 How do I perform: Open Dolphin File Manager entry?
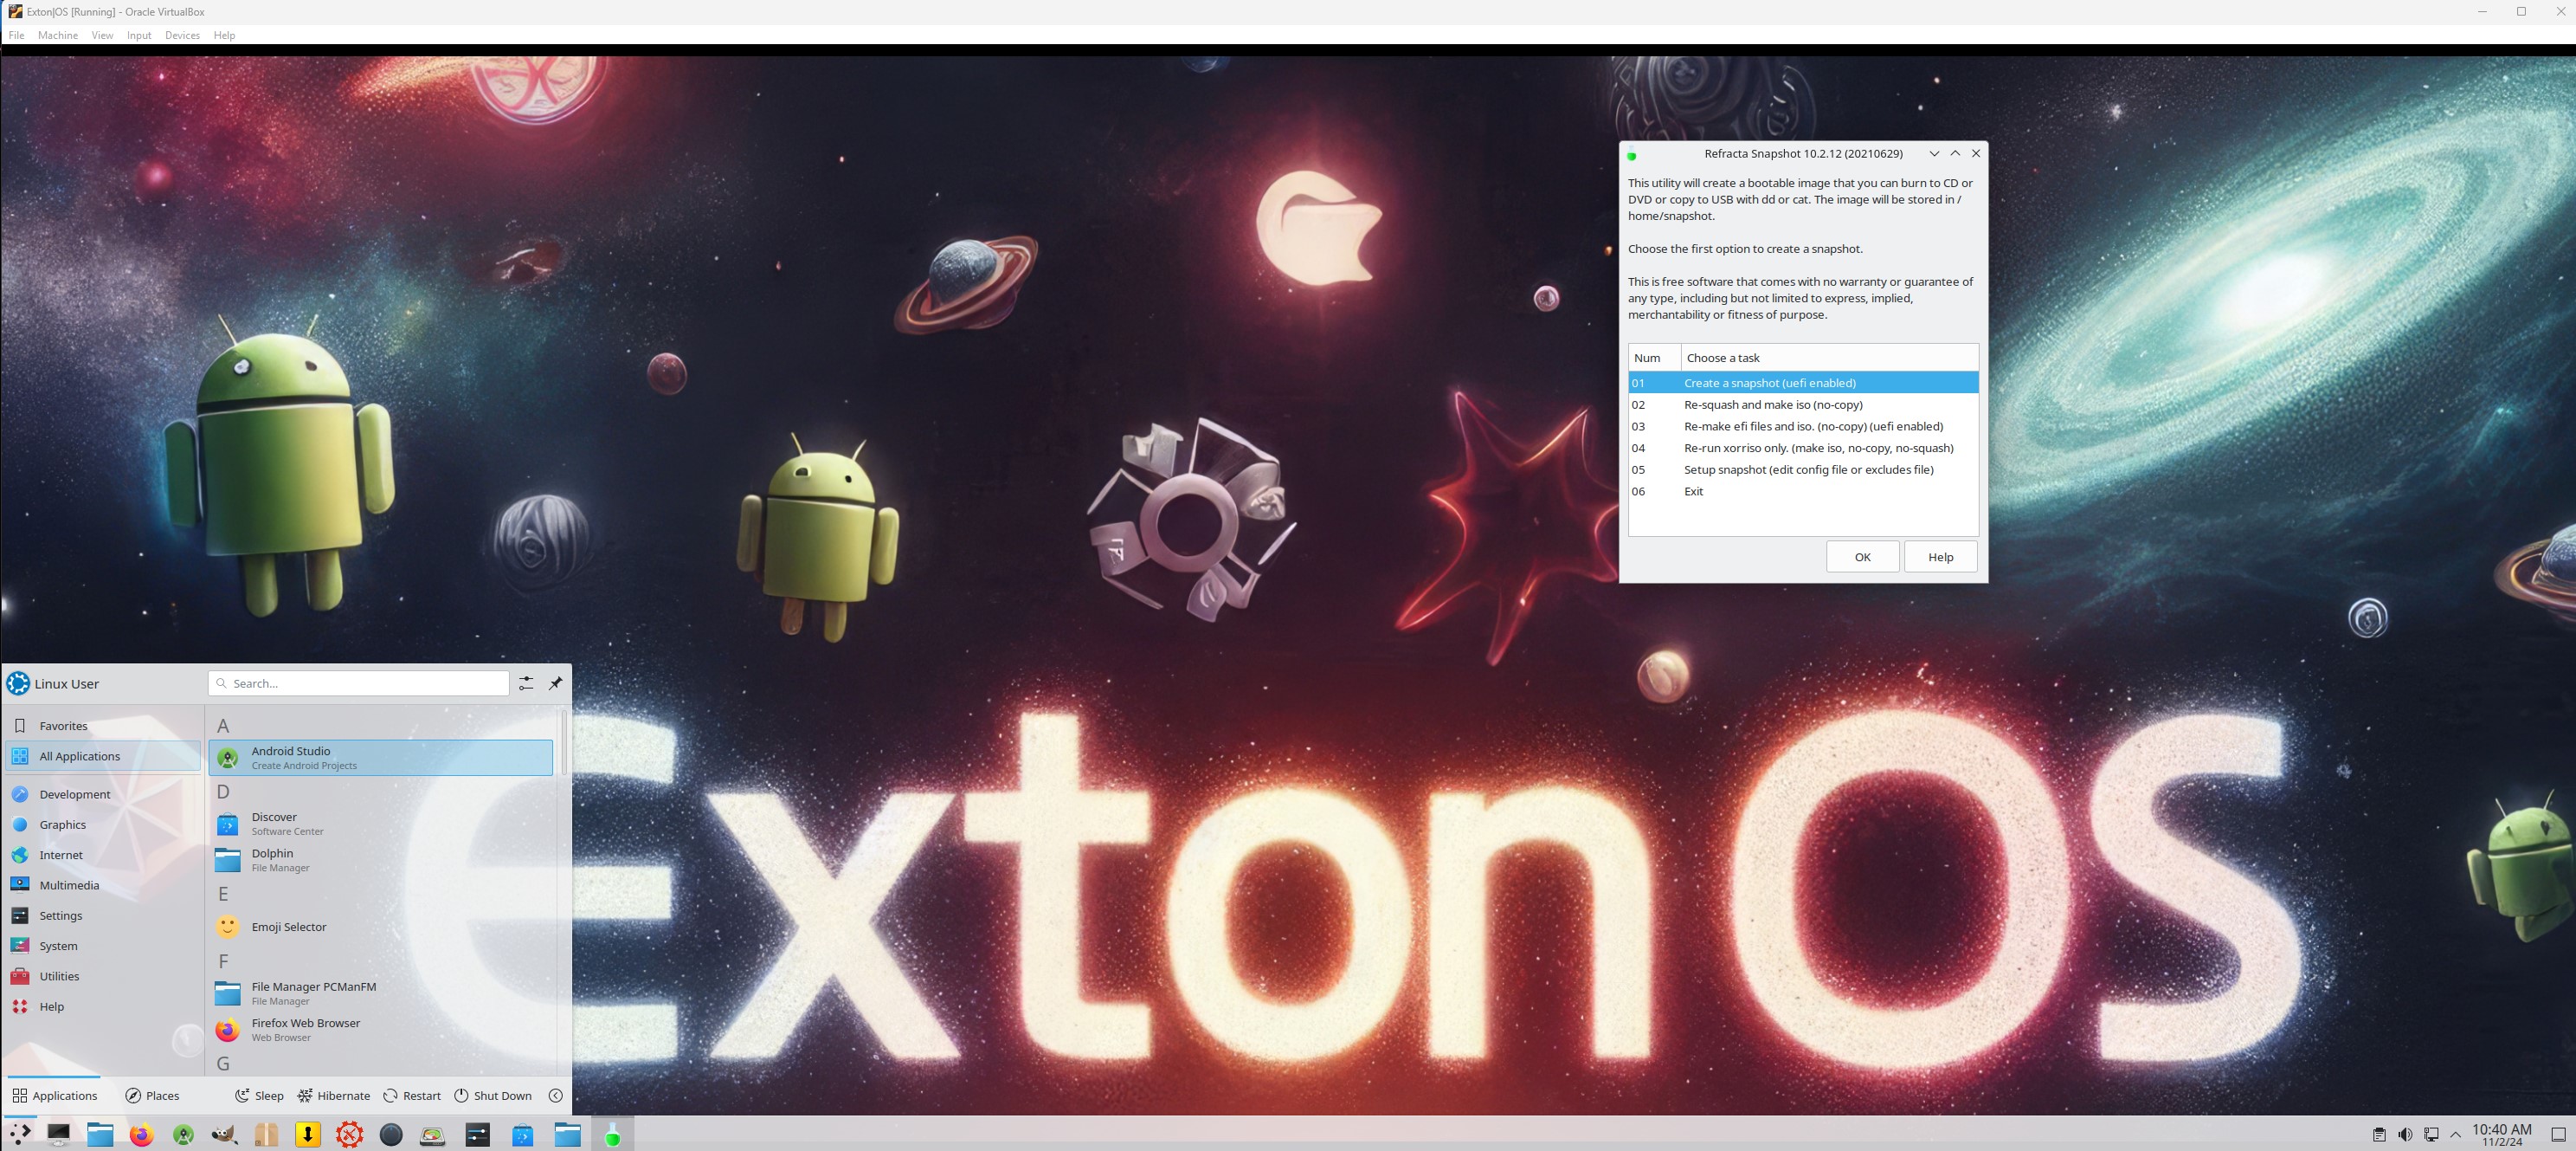tap(380, 860)
